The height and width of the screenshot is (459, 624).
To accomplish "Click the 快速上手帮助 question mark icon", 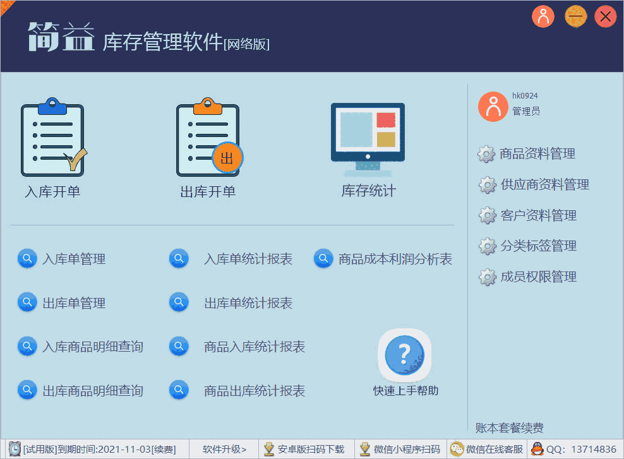I will [x=404, y=355].
